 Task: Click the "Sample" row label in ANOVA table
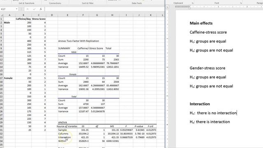(x=67, y=130)
